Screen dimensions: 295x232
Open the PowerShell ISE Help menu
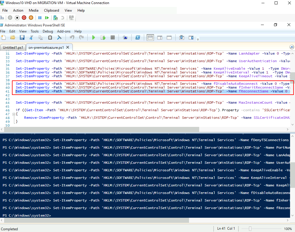coord(78,31)
